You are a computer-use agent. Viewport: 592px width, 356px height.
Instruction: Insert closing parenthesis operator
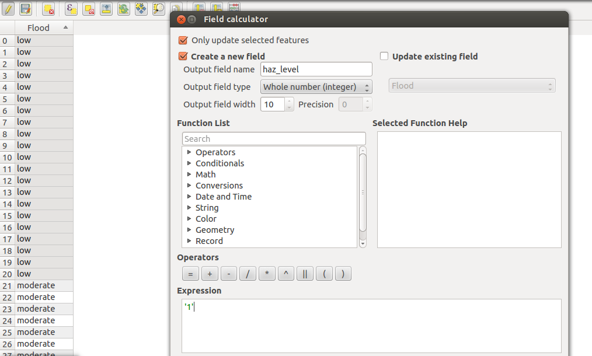click(x=343, y=274)
